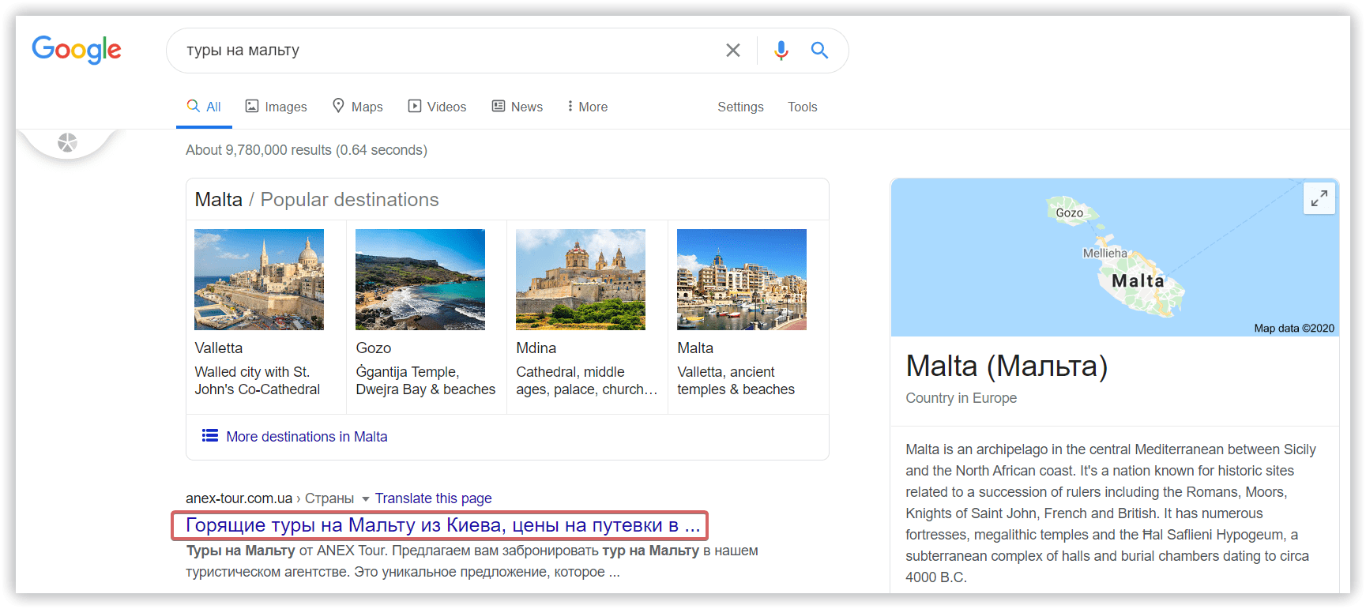Switch to the Maps tab
1366x609 pixels.
point(358,107)
